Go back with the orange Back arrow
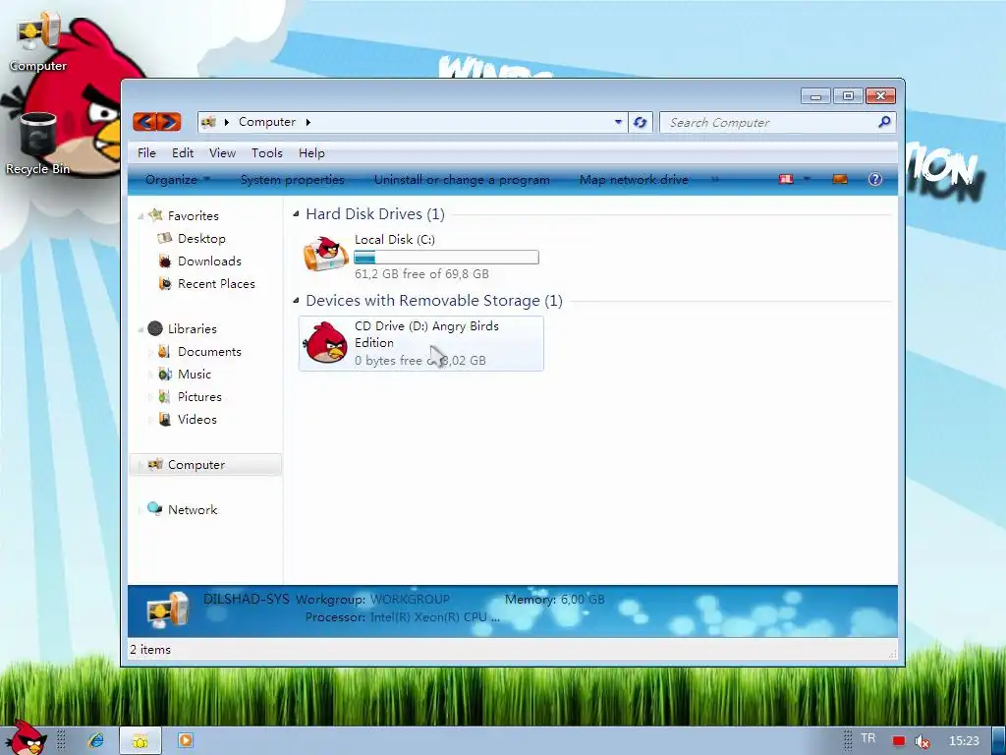1006x755 pixels. [145, 121]
